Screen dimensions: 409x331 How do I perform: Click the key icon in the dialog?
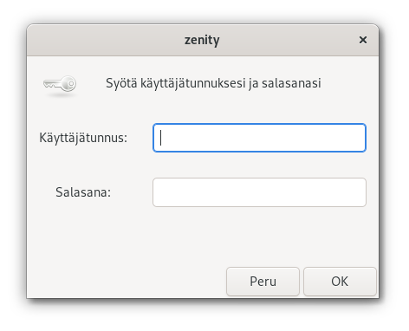(60, 84)
